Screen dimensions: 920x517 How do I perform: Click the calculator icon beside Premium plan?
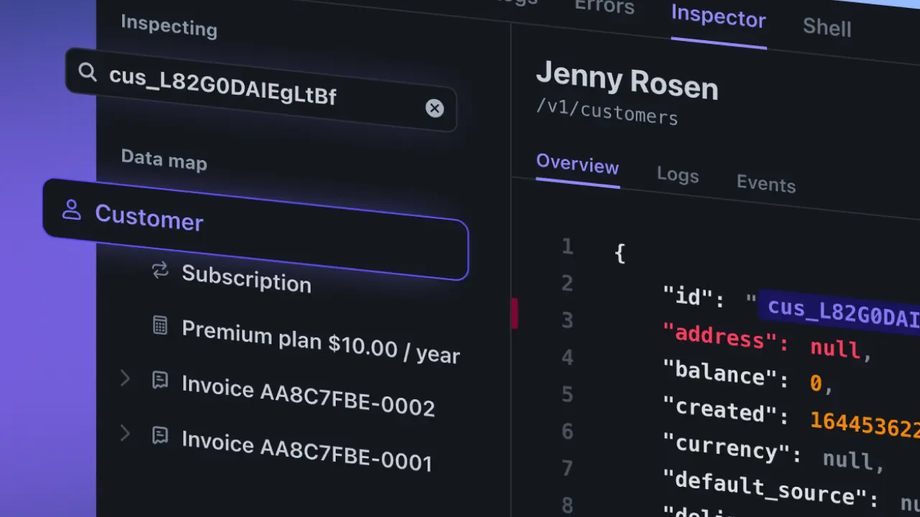[160, 325]
